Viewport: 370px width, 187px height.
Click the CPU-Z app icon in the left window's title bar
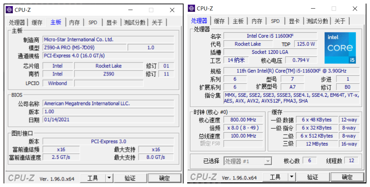[9, 10]
